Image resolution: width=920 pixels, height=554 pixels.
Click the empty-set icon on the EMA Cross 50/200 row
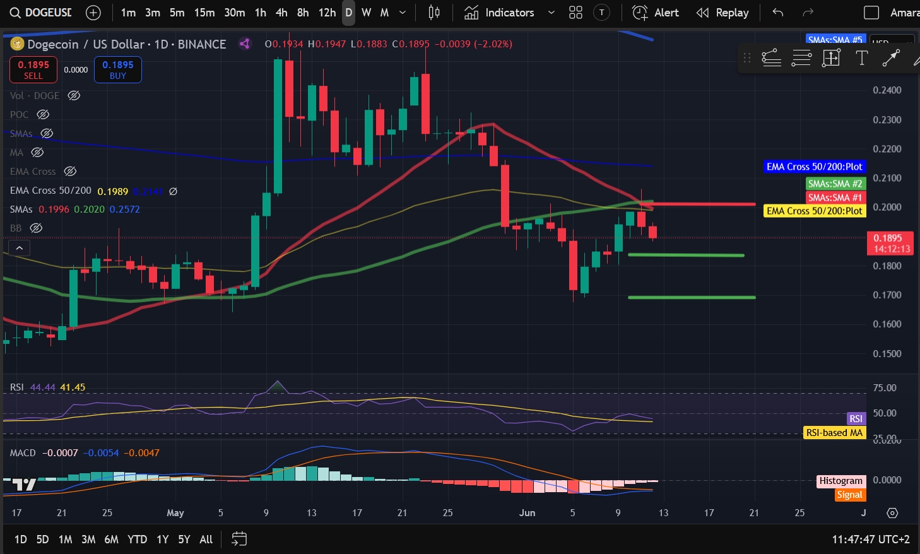point(173,191)
